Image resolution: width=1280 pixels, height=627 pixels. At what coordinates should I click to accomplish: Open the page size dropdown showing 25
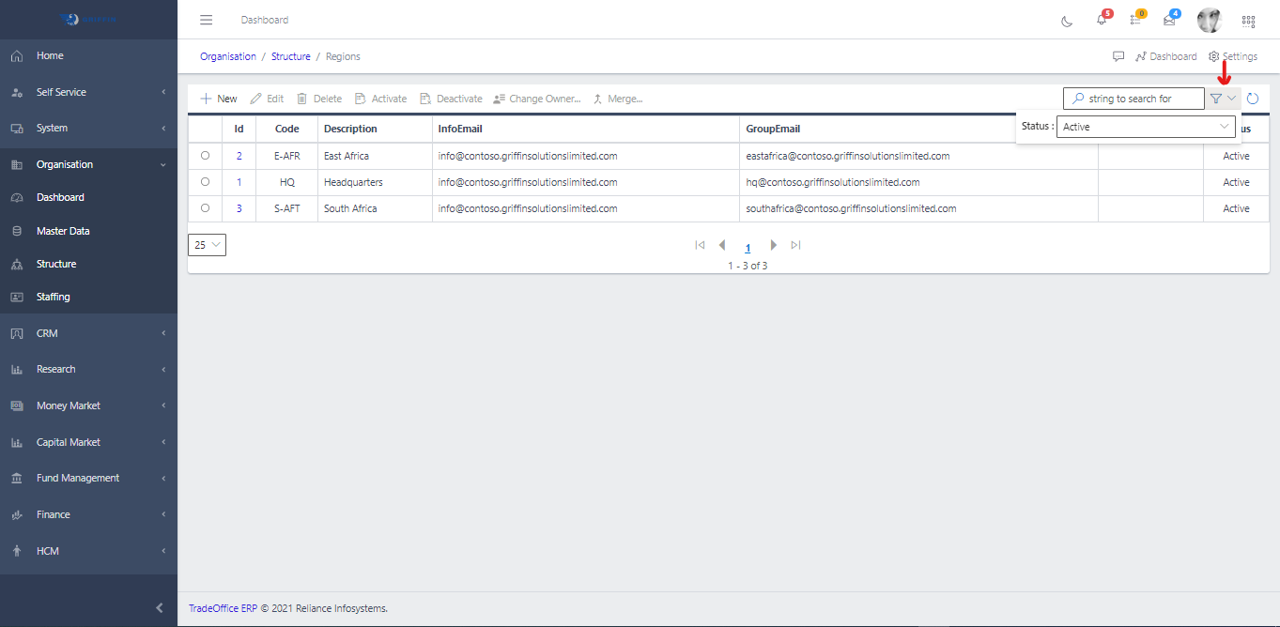[x=208, y=245]
